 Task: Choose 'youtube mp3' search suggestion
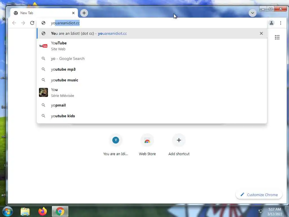[x=152, y=69]
